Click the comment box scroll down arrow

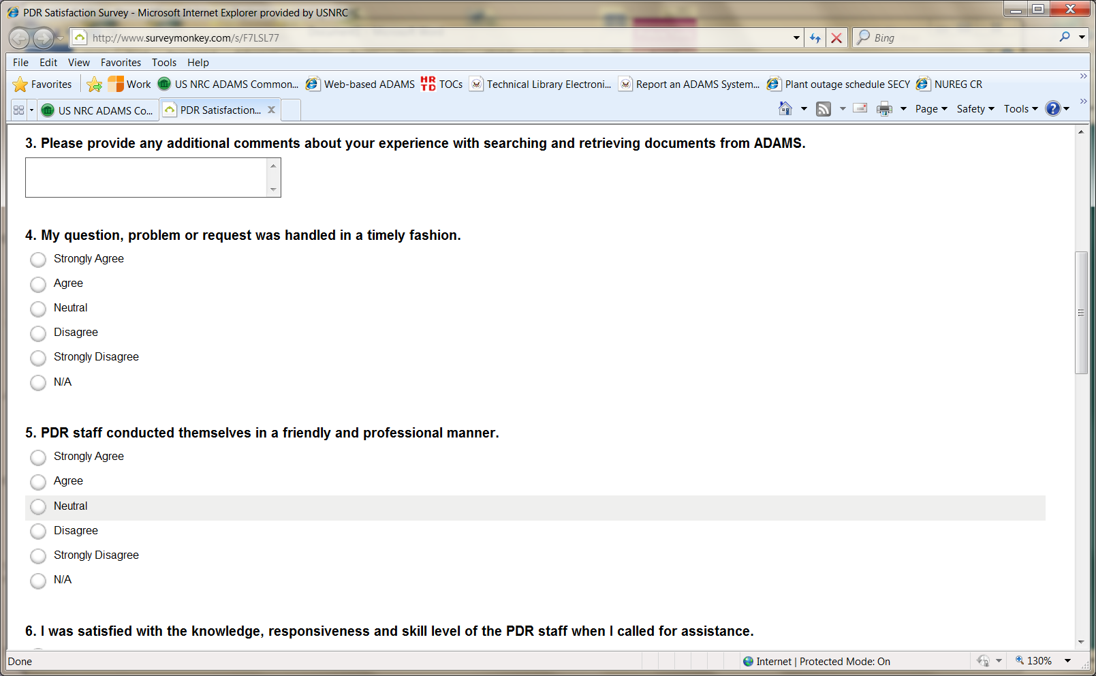click(273, 189)
